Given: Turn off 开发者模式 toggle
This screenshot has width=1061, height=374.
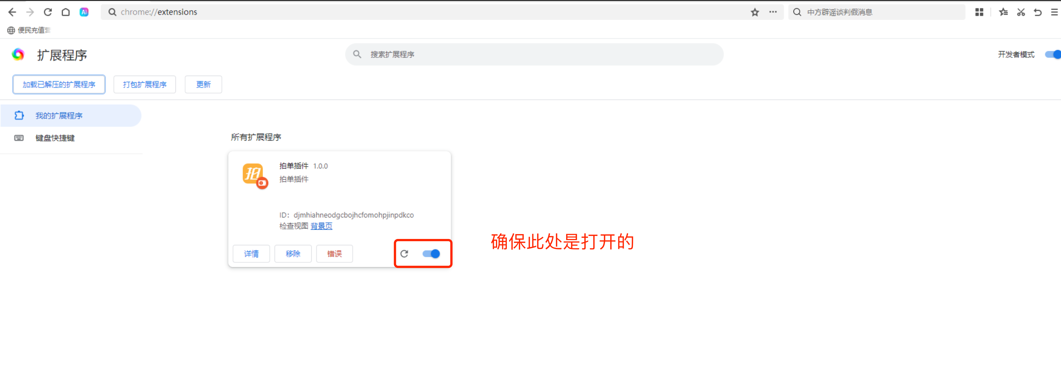Looking at the screenshot, I should point(1053,55).
